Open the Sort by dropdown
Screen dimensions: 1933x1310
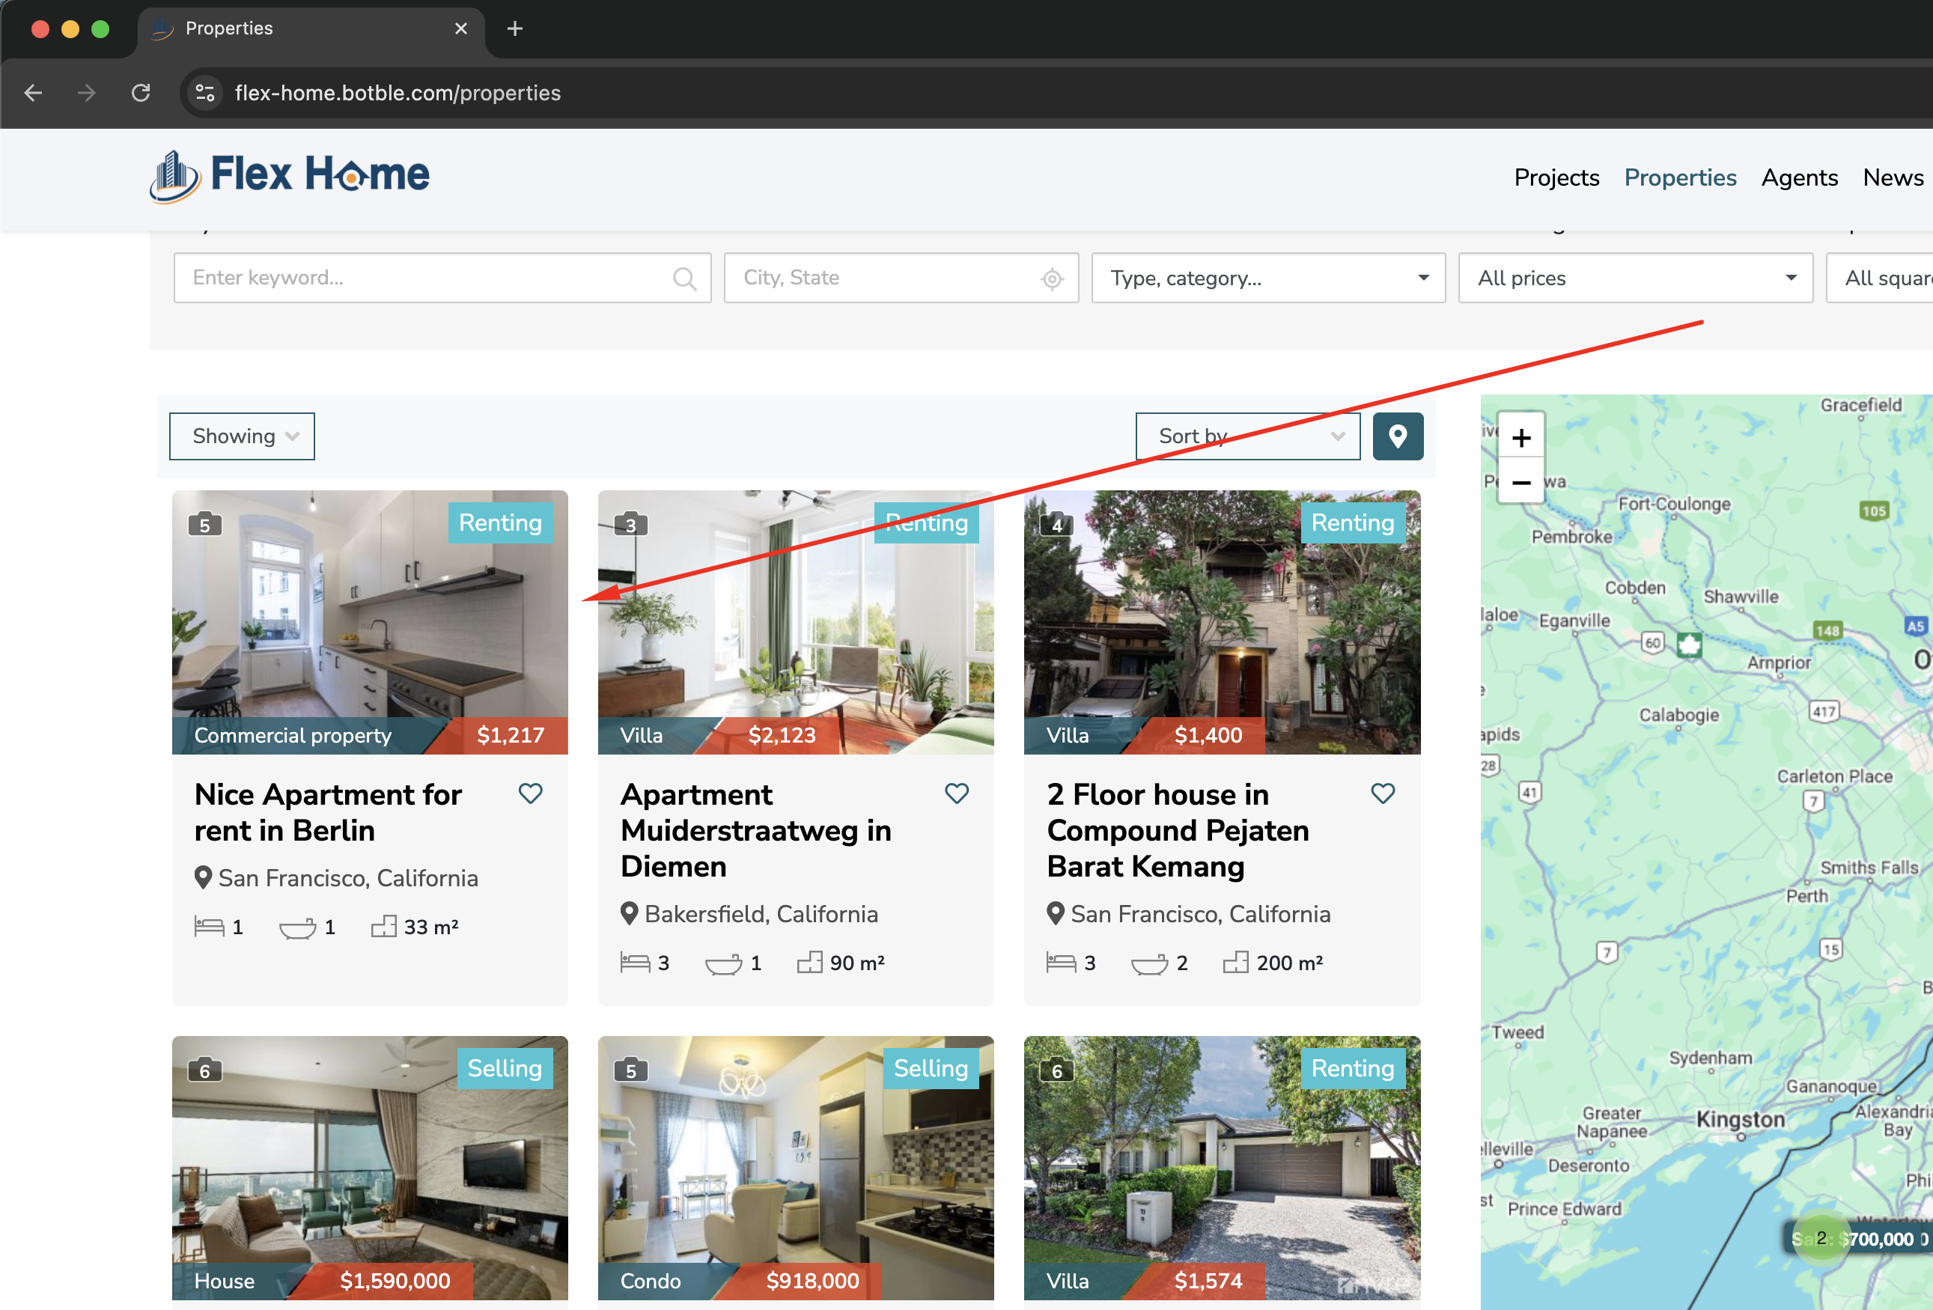click(x=1246, y=436)
